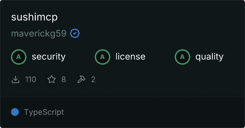245x128 pixels.
Task: Click empty footer space right of TypeScript
Action: point(153,112)
